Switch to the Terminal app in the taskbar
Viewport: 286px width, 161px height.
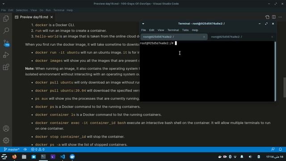coord(43,157)
